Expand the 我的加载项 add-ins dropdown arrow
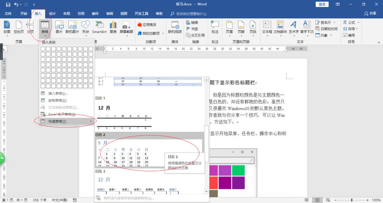 pos(163,33)
